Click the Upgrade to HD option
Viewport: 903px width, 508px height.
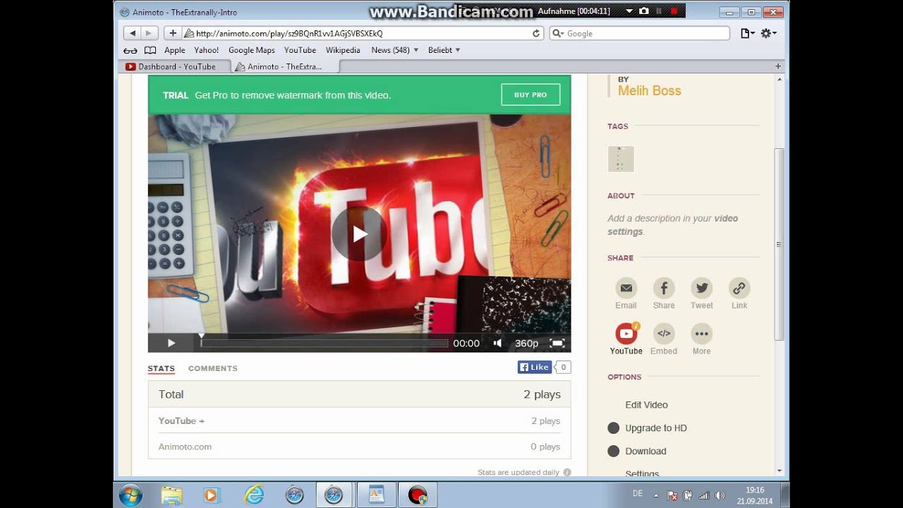[655, 428]
